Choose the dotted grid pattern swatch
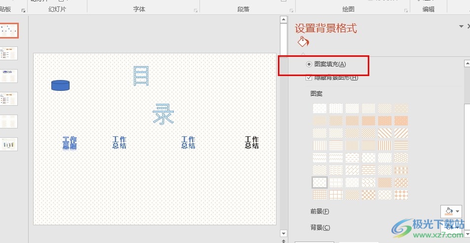This screenshot has width=470, height=243. click(336, 182)
